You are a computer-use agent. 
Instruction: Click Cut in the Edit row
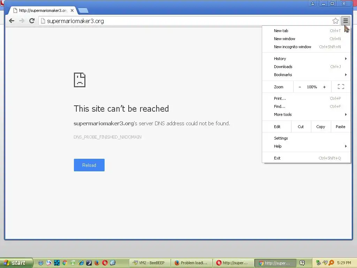(x=301, y=127)
